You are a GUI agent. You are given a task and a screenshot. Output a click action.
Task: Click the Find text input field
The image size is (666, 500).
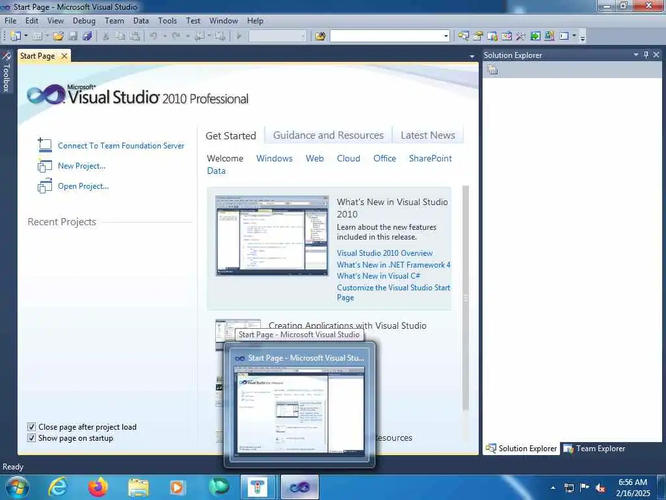coord(386,36)
